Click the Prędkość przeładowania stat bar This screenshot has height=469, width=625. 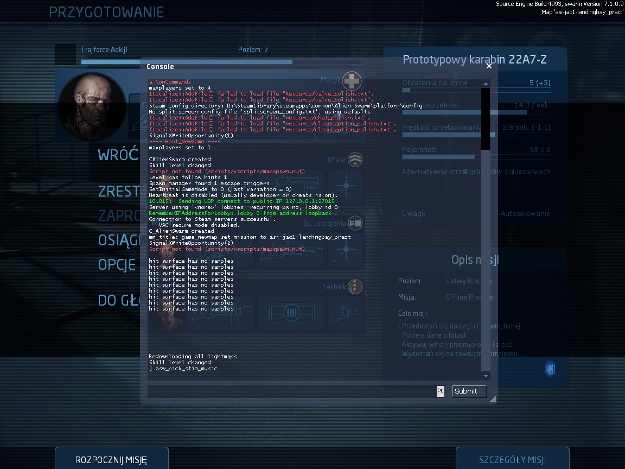476,135
